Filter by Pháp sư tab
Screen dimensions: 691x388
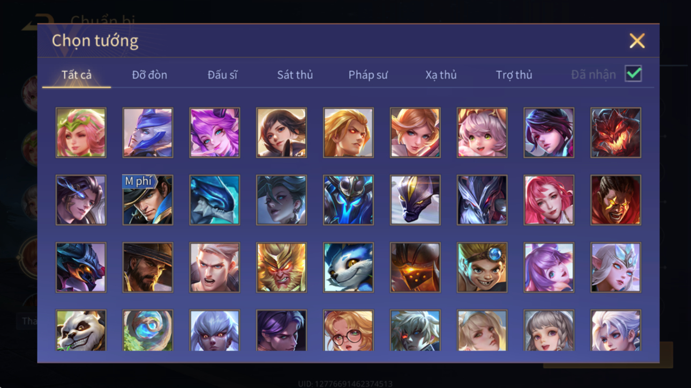(368, 75)
